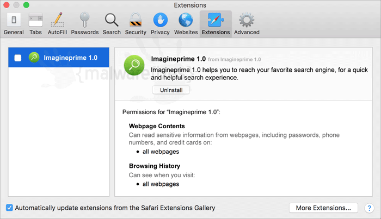Open the Passwords key pane
The height and width of the screenshot is (219, 381).
click(x=84, y=24)
